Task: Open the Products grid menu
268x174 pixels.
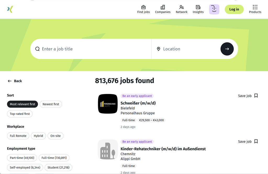Action: [x=255, y=7]
